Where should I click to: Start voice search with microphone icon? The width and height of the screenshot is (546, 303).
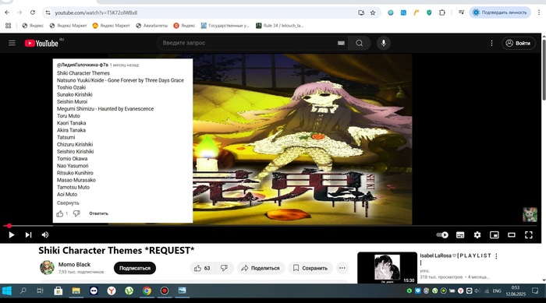tap(384, 43)
